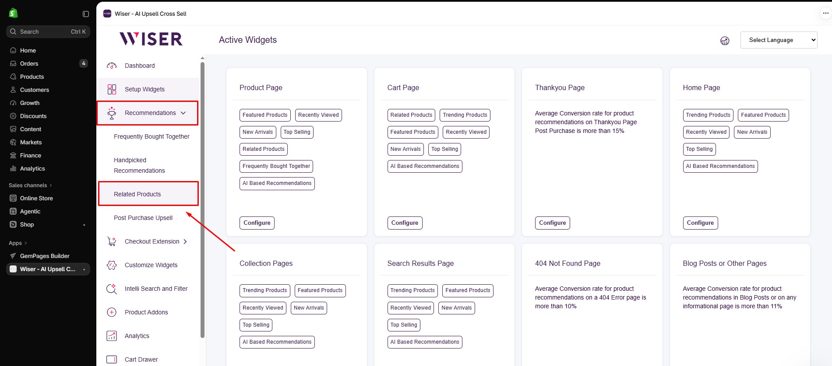Open the Select Language dropdown
832x366 pixels.
(779, 40)
